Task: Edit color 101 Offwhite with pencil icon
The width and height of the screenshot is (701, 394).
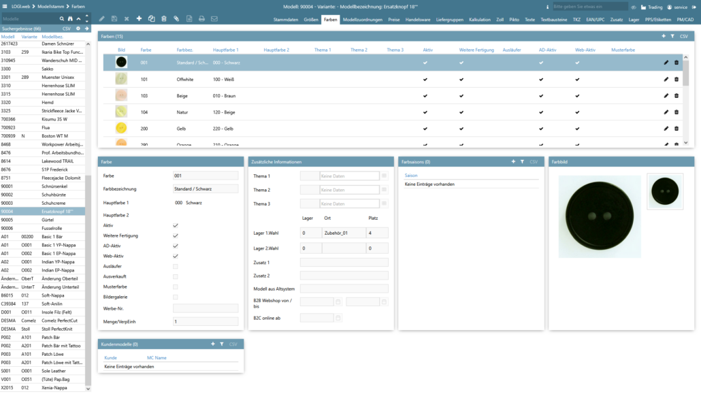Action: (666, 79)
